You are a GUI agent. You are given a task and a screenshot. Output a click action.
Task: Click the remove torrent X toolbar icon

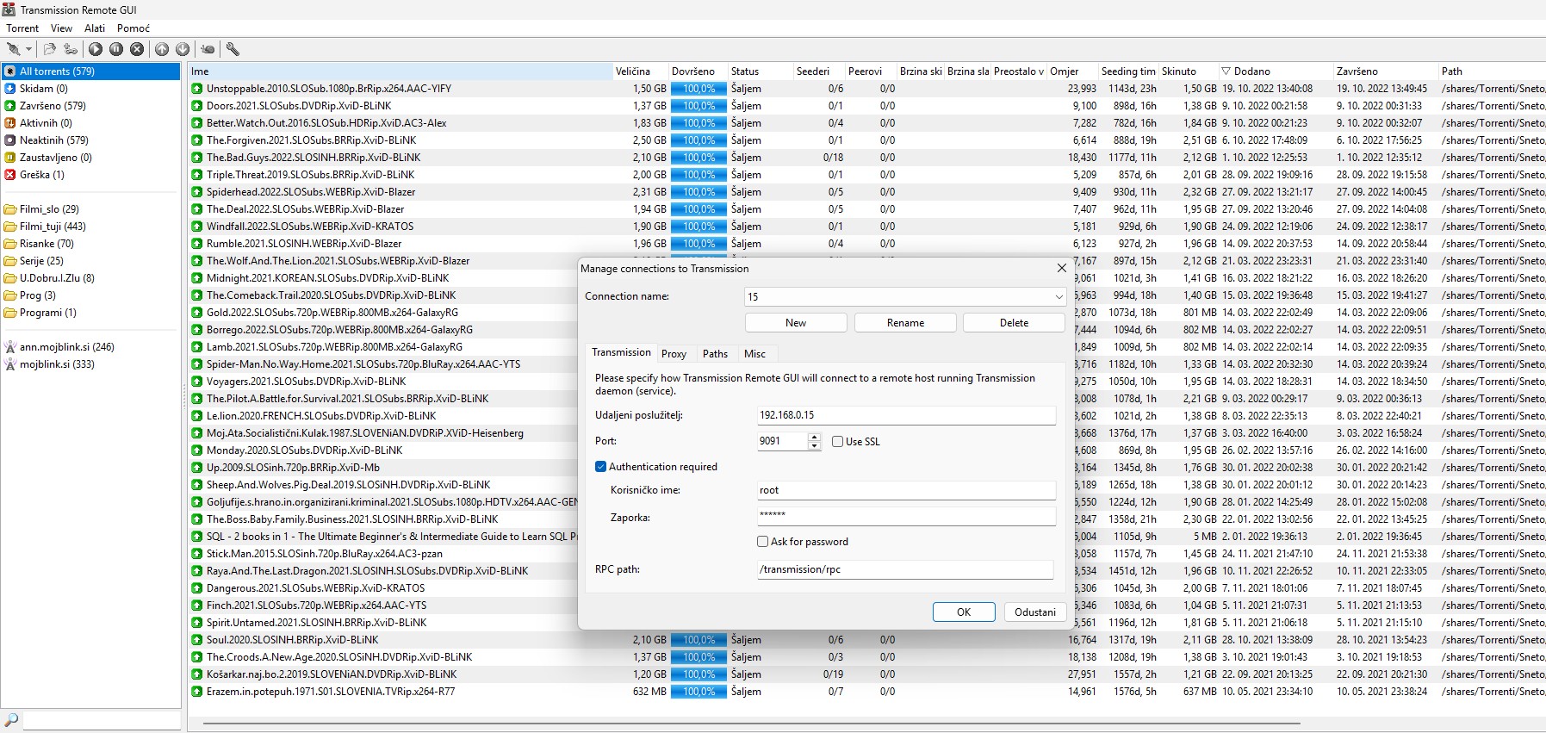pyautogui.click(x=137, y=49)
